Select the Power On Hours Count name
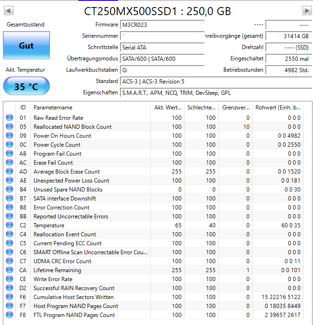The width and height of the screenshot is (313, 325). (x=62, y=136)
